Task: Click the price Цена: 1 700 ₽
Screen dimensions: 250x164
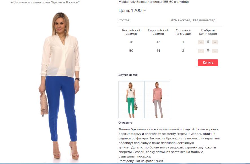Action: coord(132,10)
